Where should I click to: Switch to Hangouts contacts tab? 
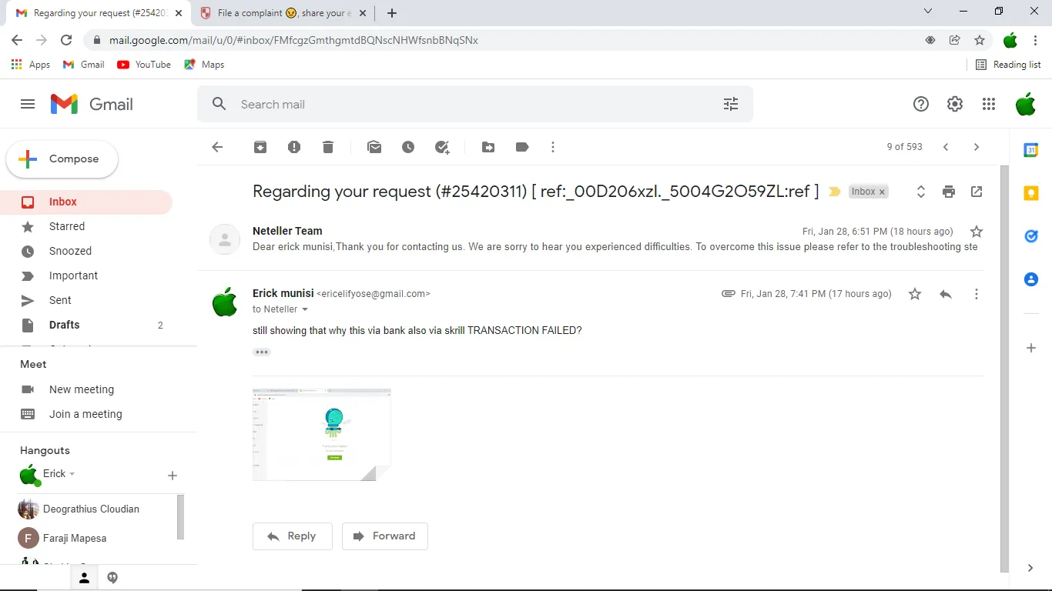tap(85, 578)
